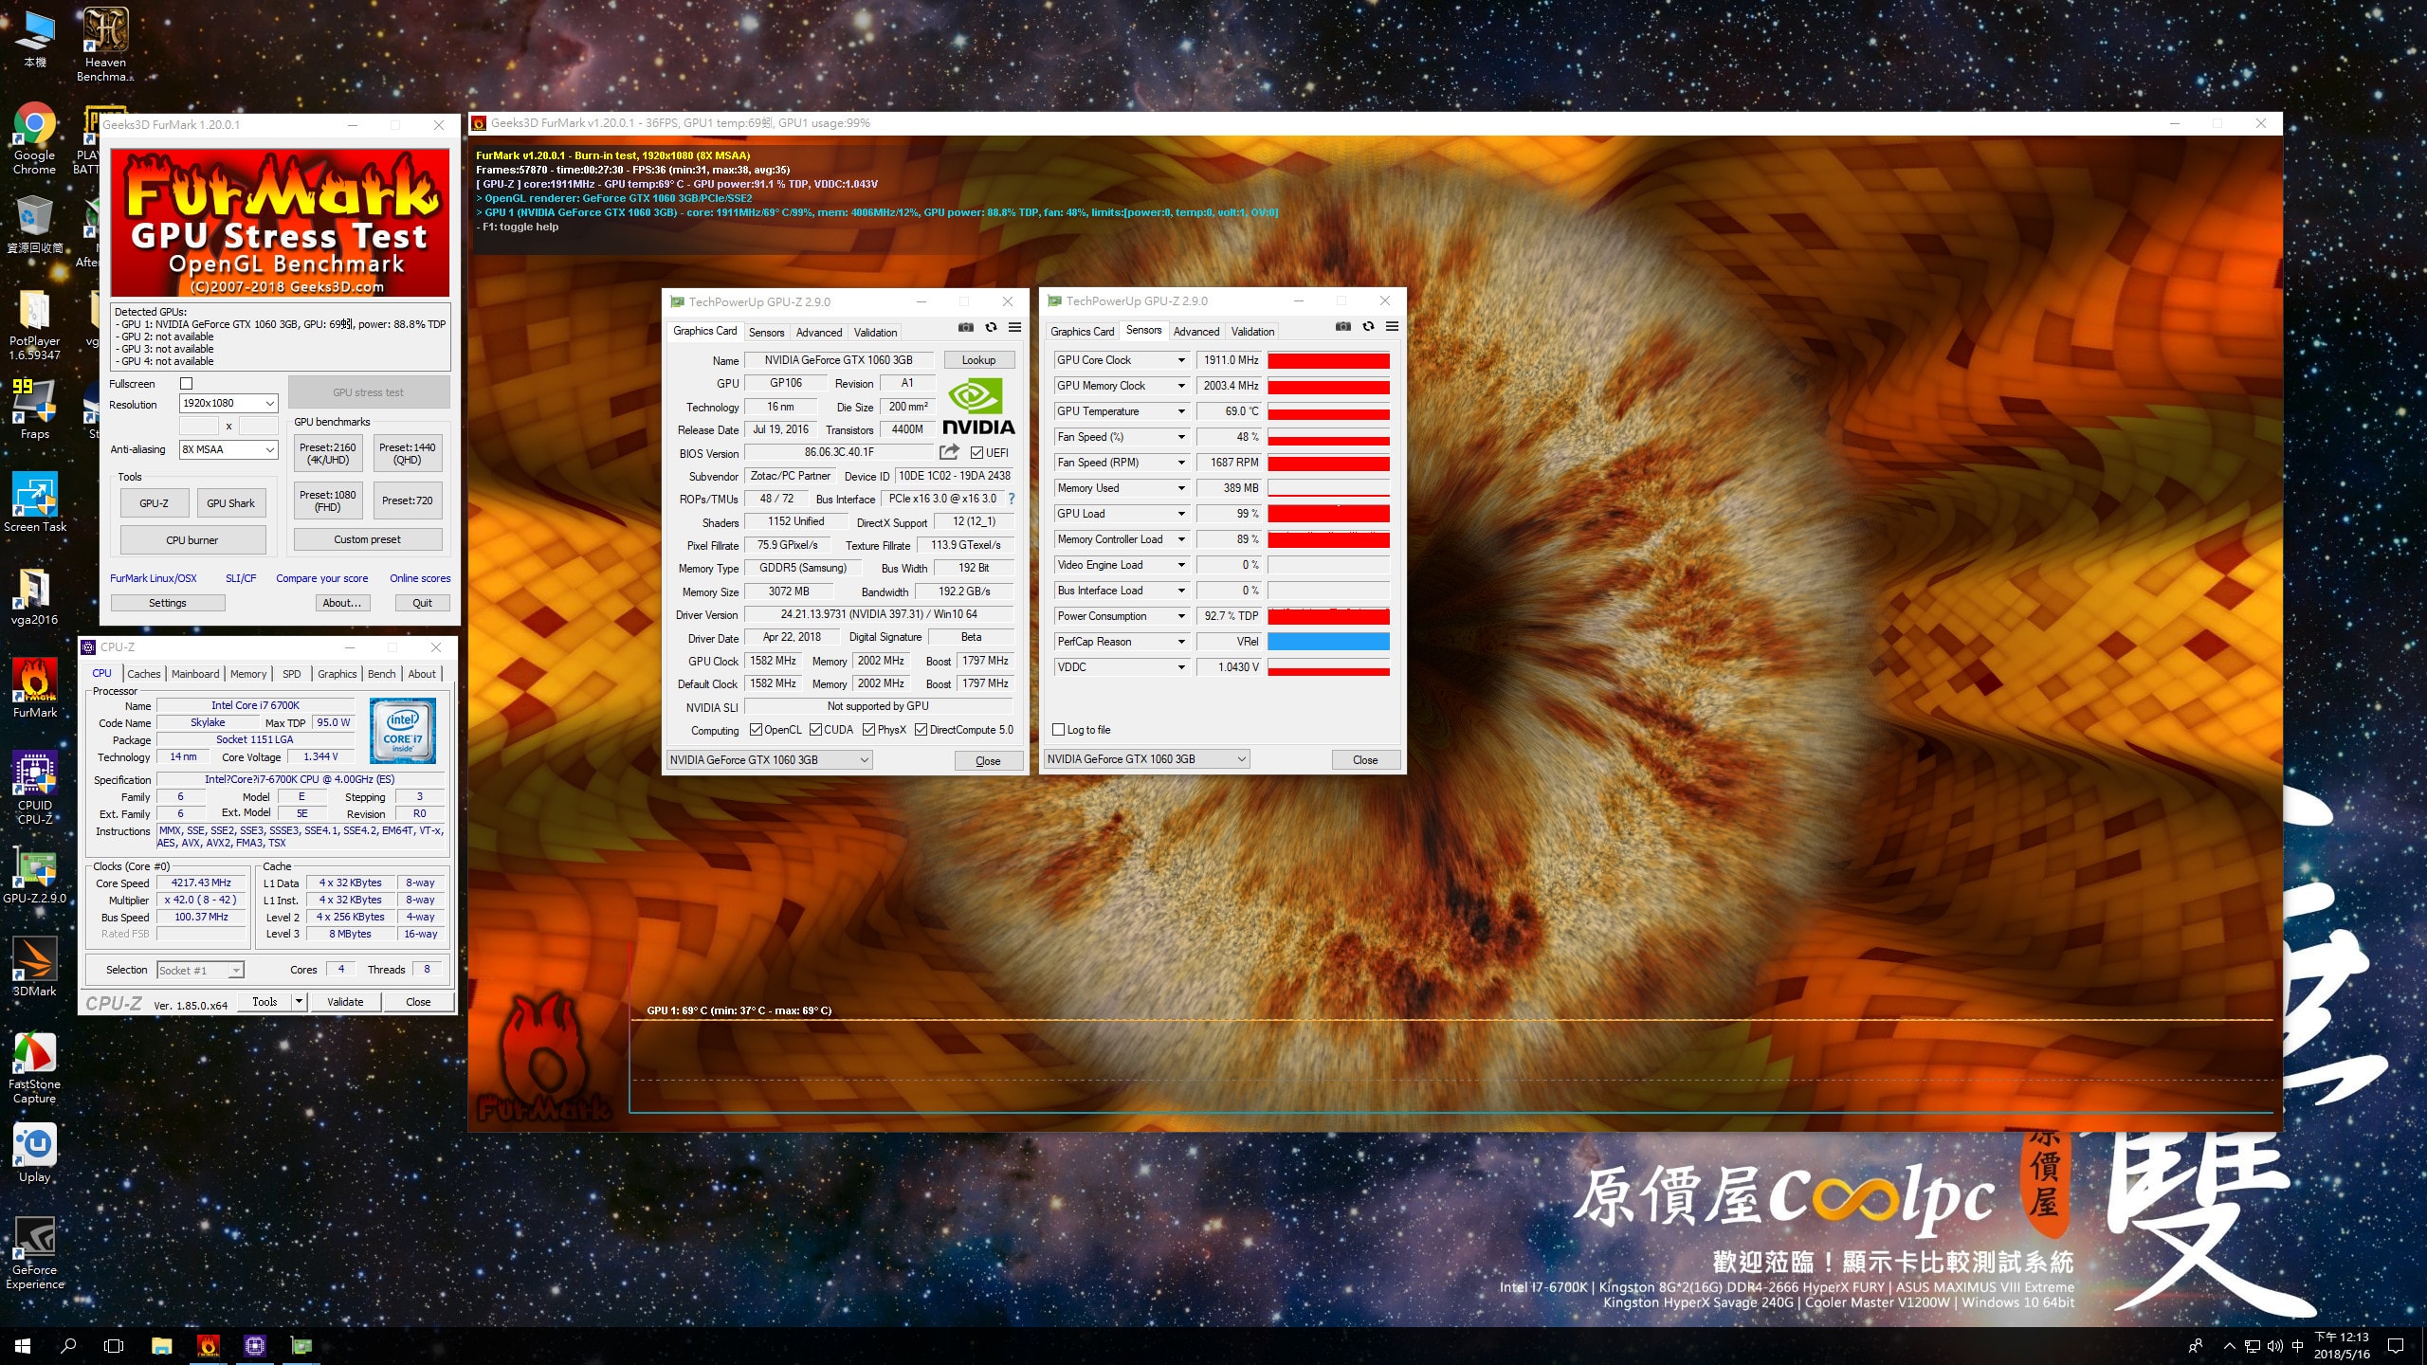Click BIOS version share/export icon
The width and height of the screenshot is (2427, 1365).
948,452
